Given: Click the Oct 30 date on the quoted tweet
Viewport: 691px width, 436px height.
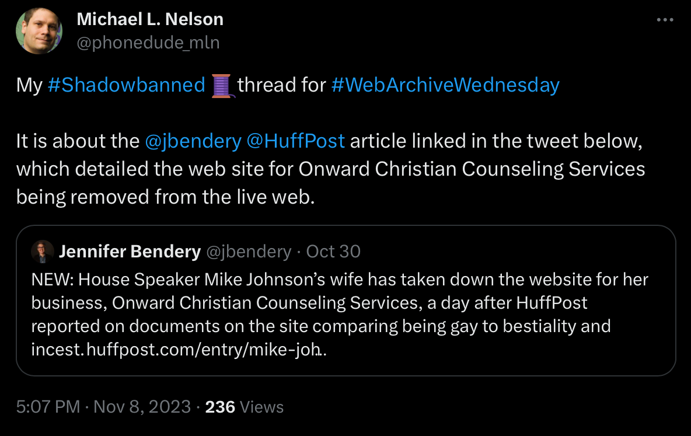Looking at the screenshot, I should pyautogui.click(x=333, y=251).
